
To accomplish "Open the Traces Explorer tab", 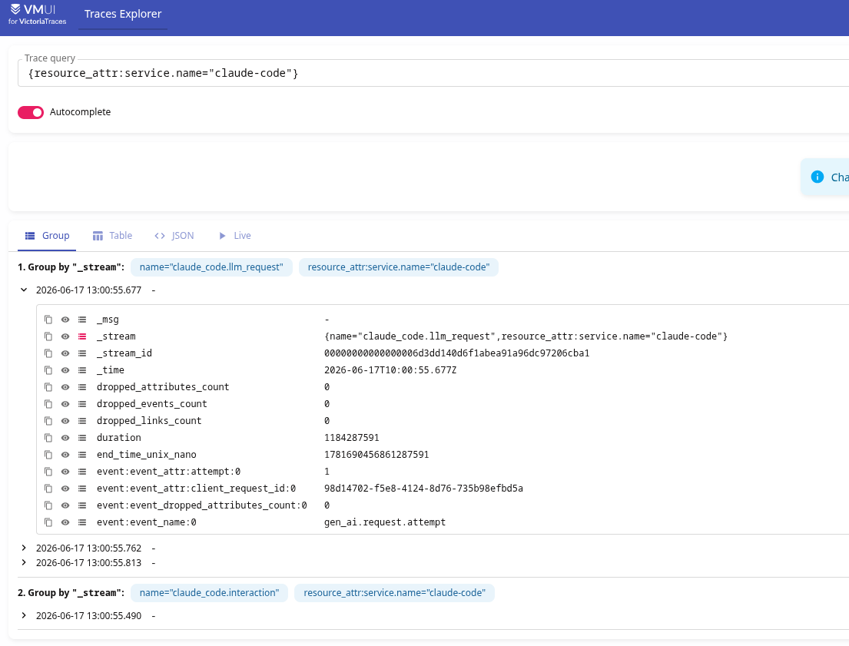I will [123, 14].
